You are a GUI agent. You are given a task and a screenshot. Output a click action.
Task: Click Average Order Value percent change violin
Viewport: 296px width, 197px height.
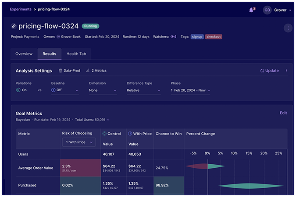(x=205, y=166)
